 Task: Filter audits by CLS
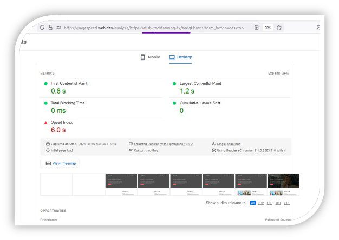tap(287, 203)
